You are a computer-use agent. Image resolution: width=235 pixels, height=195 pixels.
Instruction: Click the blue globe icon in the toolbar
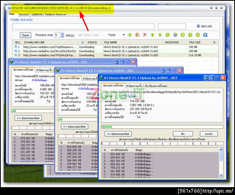[175, 35]
